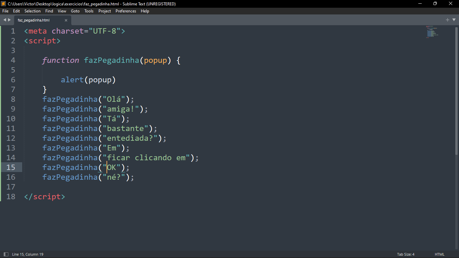Screen dimensions: 459x258
Task: Go to next tab with right arrow
Action: click(x=9, y=20)
